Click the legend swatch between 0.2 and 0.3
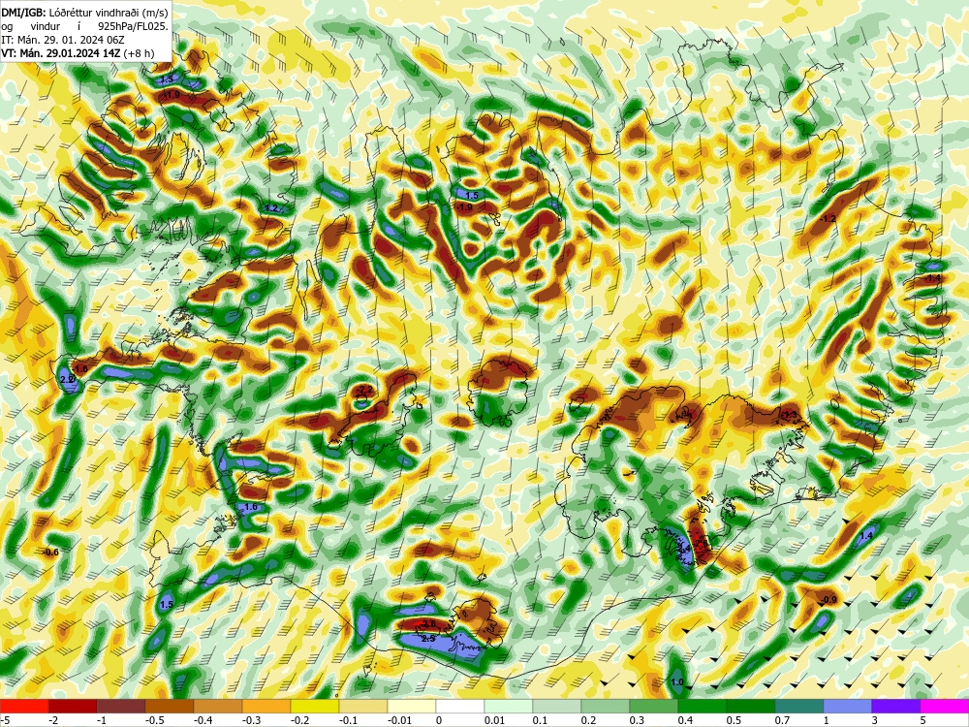The width and height of the screenshot is (969, 727). click(x=606, y=706)
